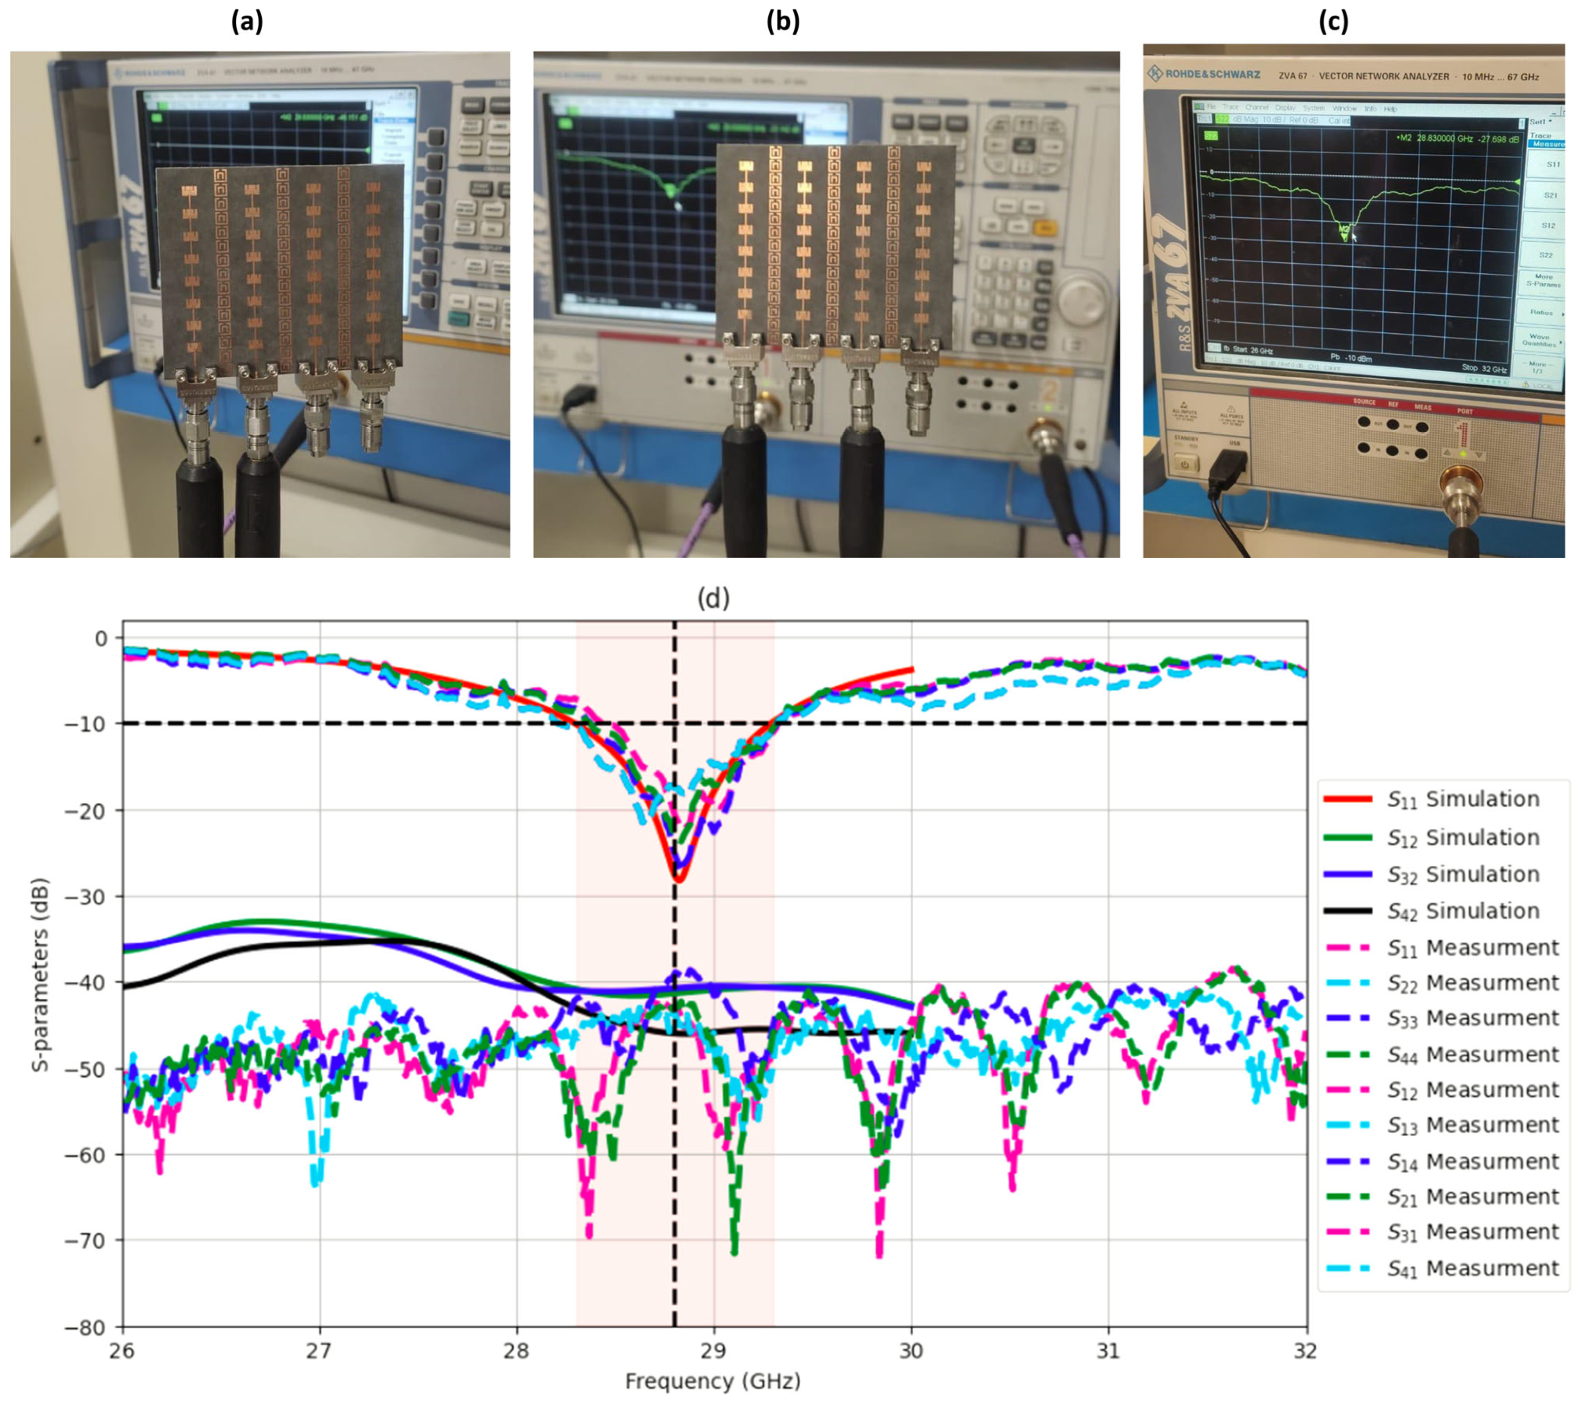The width and height of the screenshot is (1577, 1407).
Task: Expand the Ratios submenu softkey
Action: [x=1542, y=312]
